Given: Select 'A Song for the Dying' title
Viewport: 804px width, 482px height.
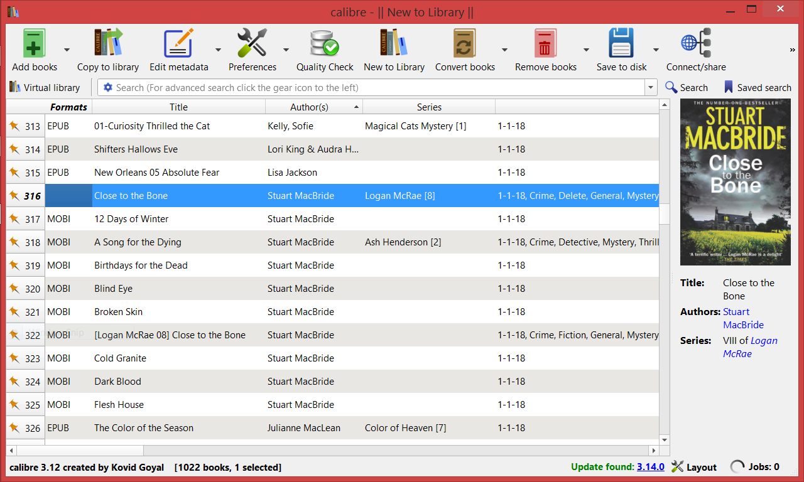Looking at the screenshot, I should coord(138,242).
